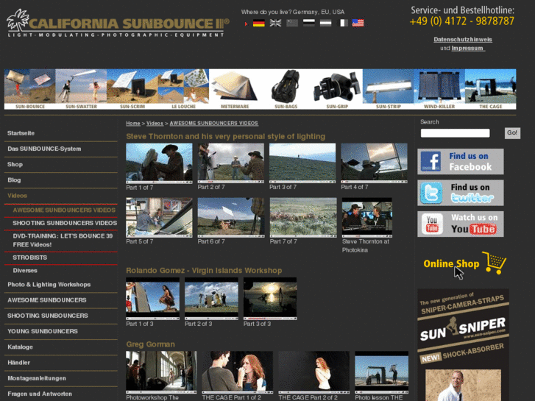Screen dimensions: 535x401
Task: Play Rolando Gomez Part 2 of 3 video
Action: 211,299
